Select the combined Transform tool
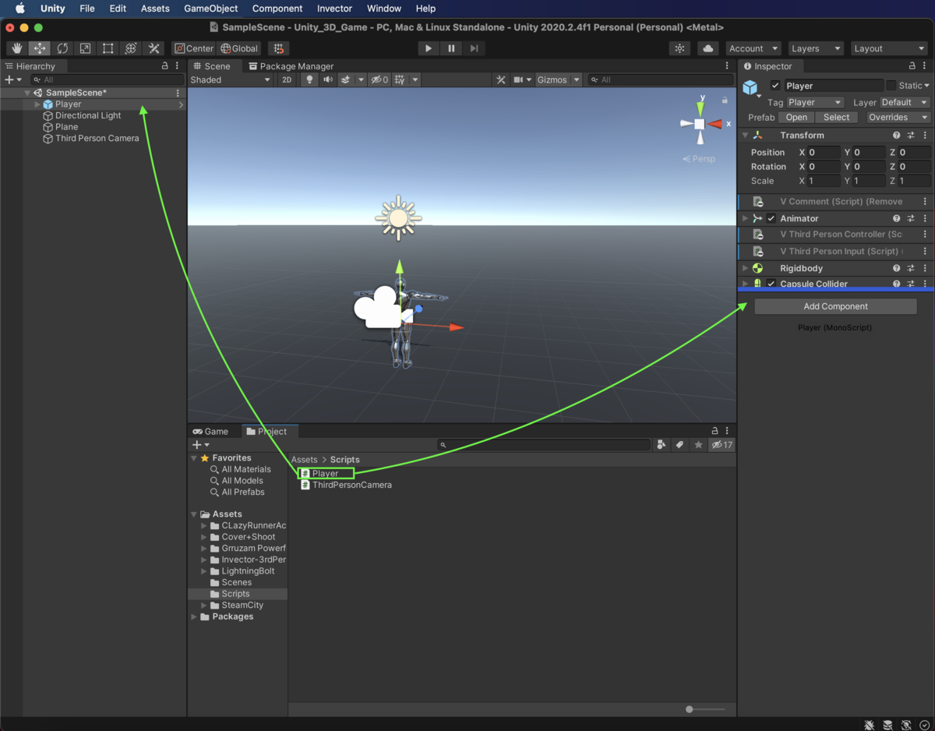 point(131,48)
